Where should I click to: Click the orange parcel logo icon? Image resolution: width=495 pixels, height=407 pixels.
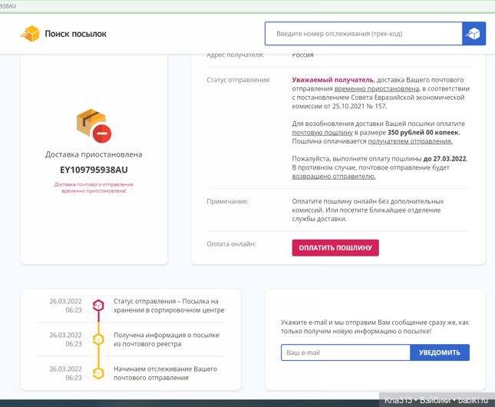pyautogui.click(x=30, y=34)
